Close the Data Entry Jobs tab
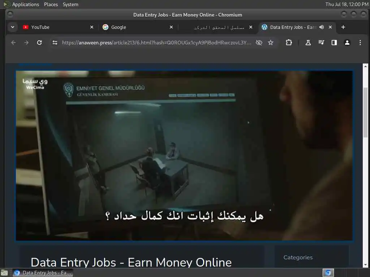 (x=330, y=27)
